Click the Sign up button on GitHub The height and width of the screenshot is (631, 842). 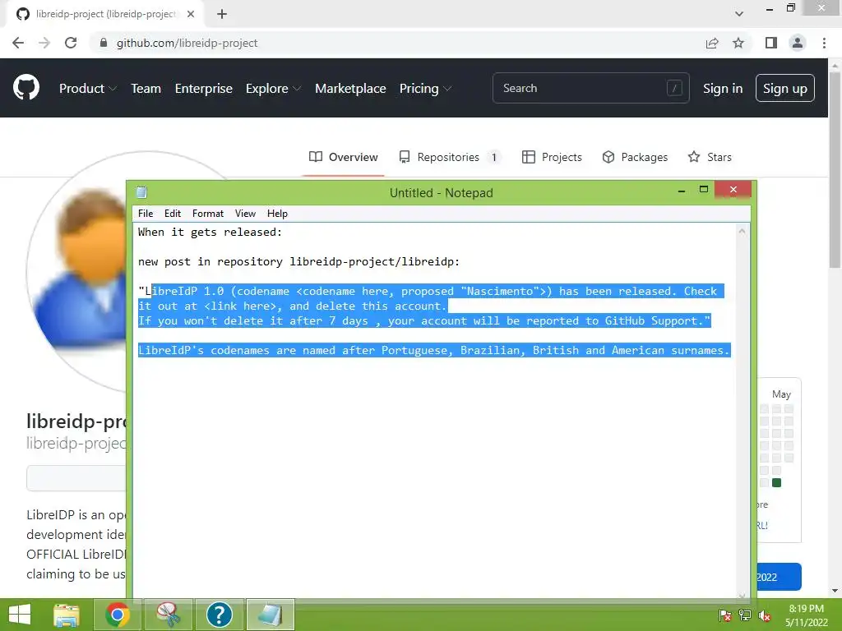(x=785, y=88)
